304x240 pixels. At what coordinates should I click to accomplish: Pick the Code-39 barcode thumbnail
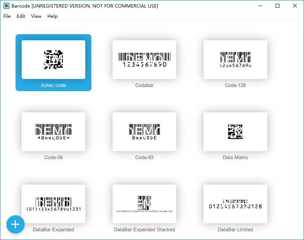53,132
